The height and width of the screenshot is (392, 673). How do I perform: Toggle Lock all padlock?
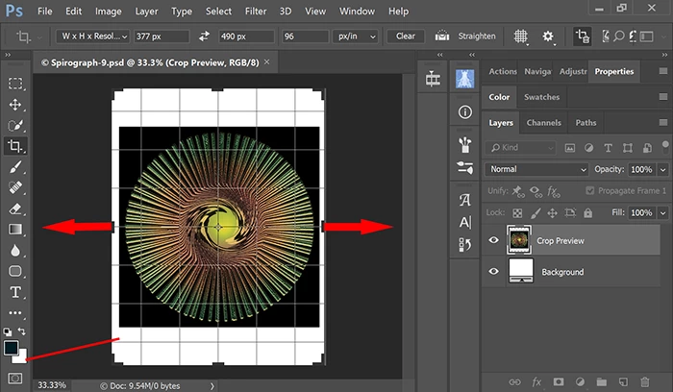point(587,212)
